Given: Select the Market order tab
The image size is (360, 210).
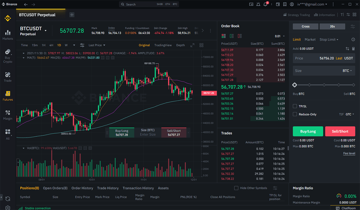Looking at the screenshot, I should (310, 39).
